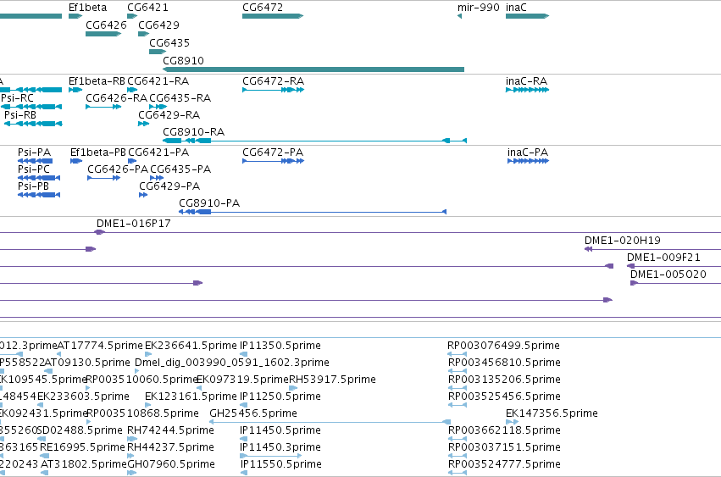The height and width of the screenshot is (477, 721).
Task: Click the DME1-016P17 label text
Action: [133, 224]
